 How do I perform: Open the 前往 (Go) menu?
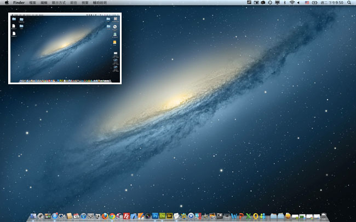pyautogui.click(x=73, y=3)
